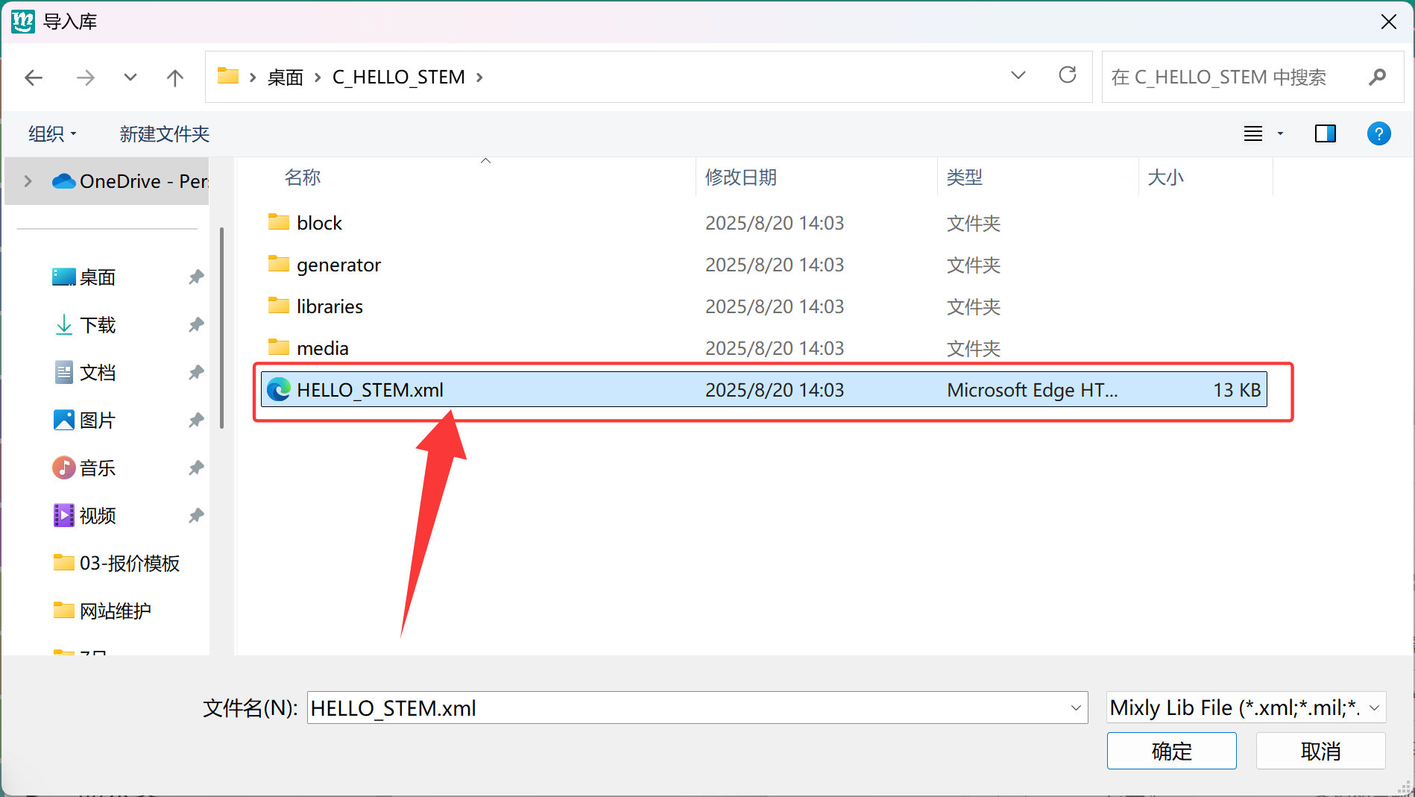Click 新建文件夹 to create a folder
This screenshot has width=1415, height=797.
pyautogui.click(x=164, y=134)
